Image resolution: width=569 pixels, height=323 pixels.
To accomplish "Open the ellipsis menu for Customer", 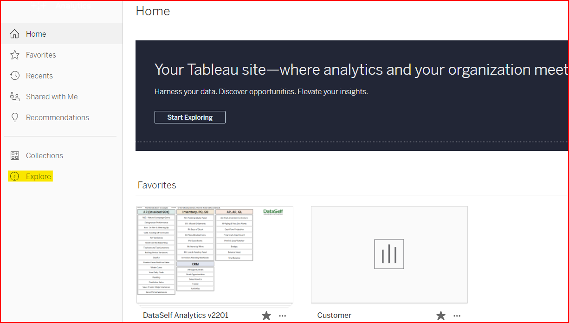I will (x=457, y=316).
